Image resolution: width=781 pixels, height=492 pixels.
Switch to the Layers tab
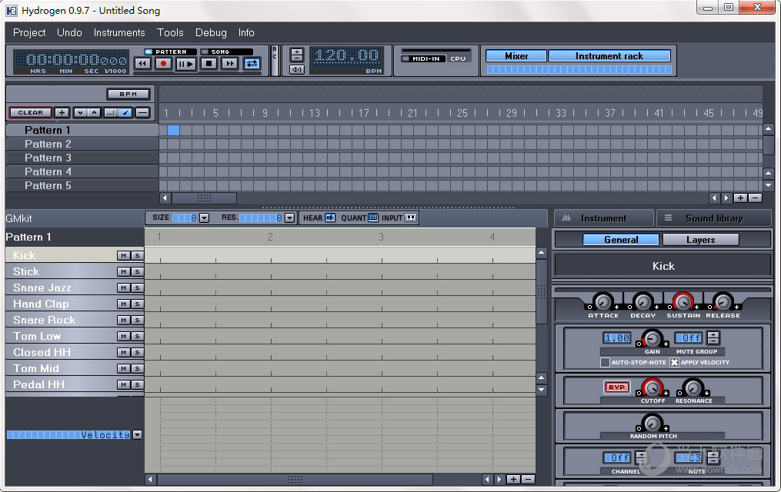pyautogui.click(x=700, y=240)
